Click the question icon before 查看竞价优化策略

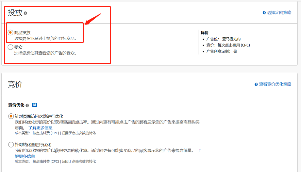(x=256, y=84)
